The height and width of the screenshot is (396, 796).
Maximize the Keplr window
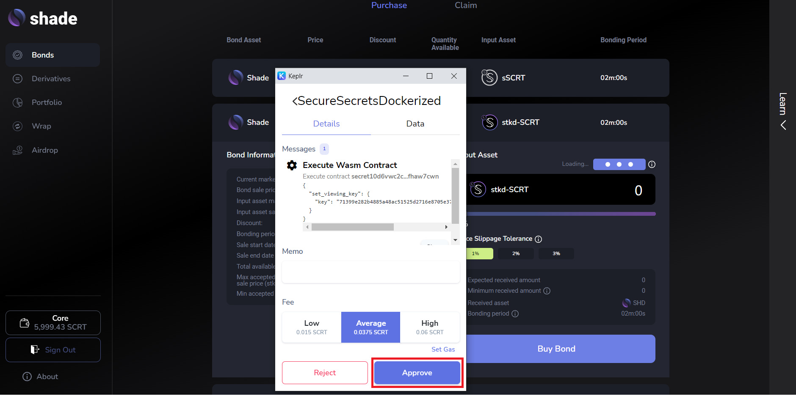429,76
